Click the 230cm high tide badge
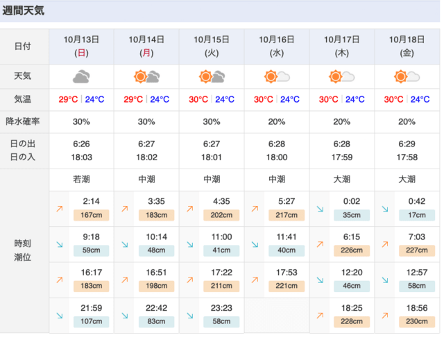444x342 pixels. coord(417,322)
